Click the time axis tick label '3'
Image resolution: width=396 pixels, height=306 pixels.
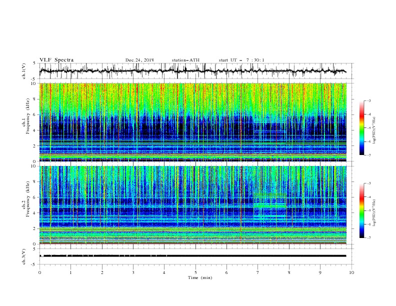(x=133, y=272)
